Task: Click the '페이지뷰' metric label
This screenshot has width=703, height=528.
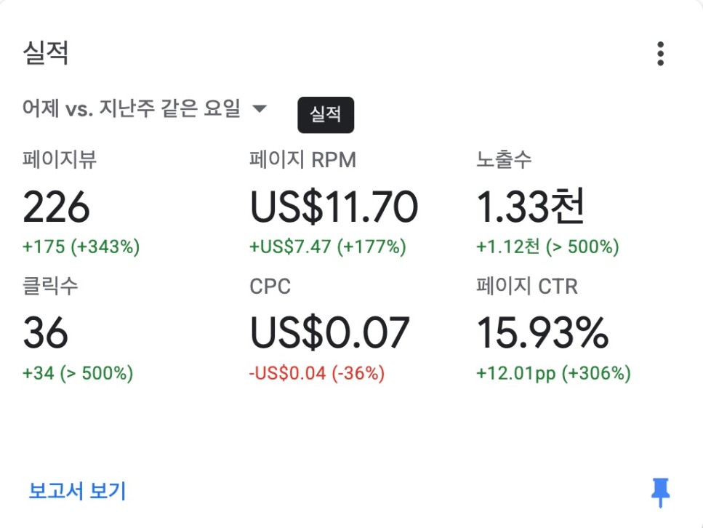Action: coord(60,160)
